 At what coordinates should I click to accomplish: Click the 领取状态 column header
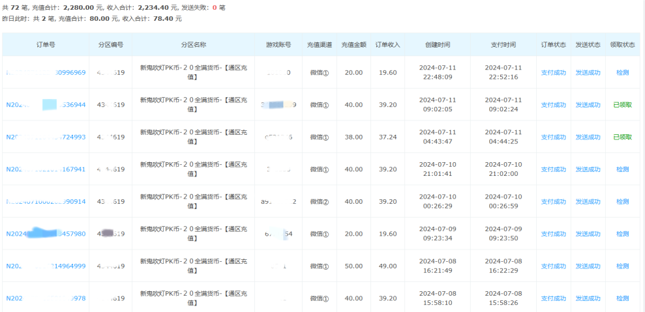(x=622, y=45)
